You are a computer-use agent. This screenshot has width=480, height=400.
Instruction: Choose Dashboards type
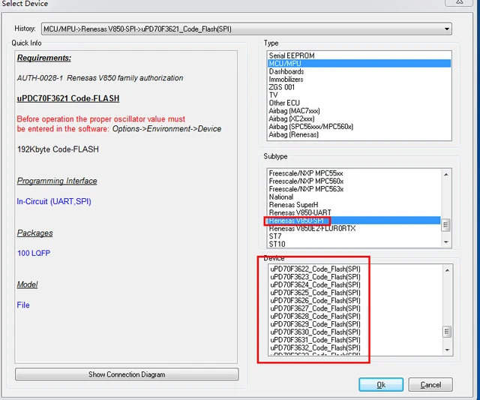pos(286,71)
